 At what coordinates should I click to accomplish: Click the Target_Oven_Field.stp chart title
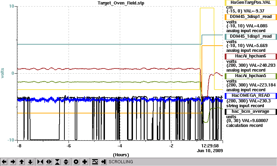click(x=121, y=3)
